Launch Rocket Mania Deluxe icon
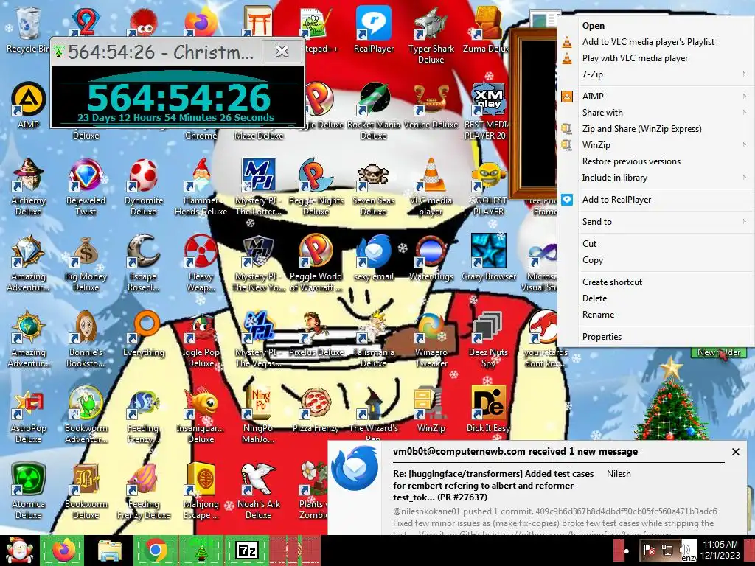 coord(374,111)
